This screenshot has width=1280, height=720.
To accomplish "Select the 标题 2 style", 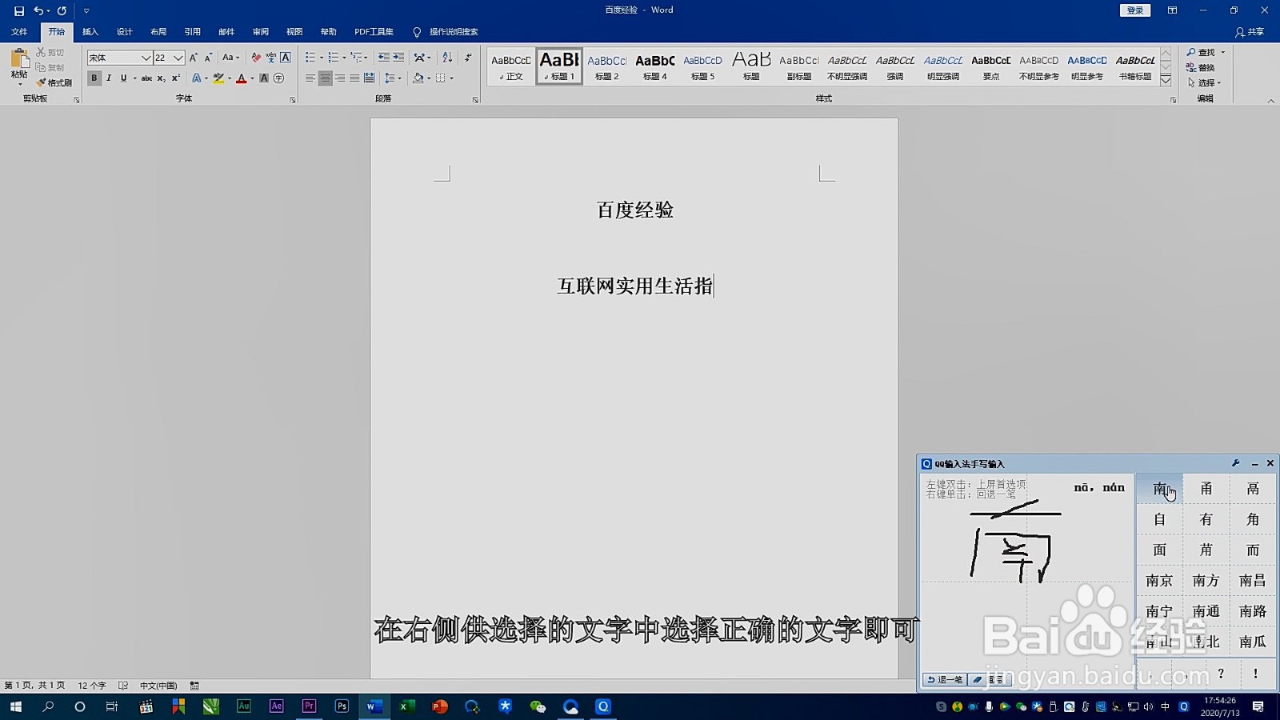I will 607,66.
